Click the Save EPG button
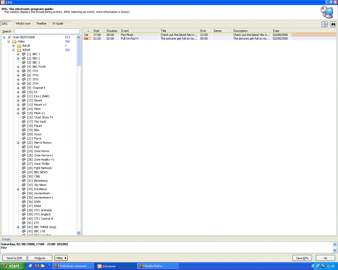This screenshot has width=338, height=270. (x=302, y=258)
